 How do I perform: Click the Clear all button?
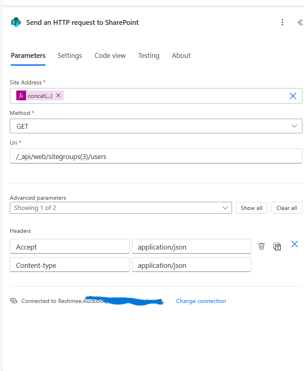pyautogui.click(x=287, y=208)
